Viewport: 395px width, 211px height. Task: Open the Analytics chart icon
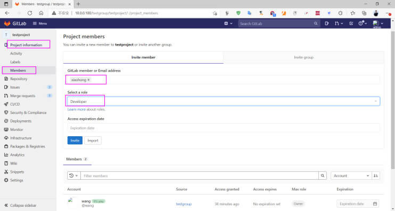tap(6, 155)
